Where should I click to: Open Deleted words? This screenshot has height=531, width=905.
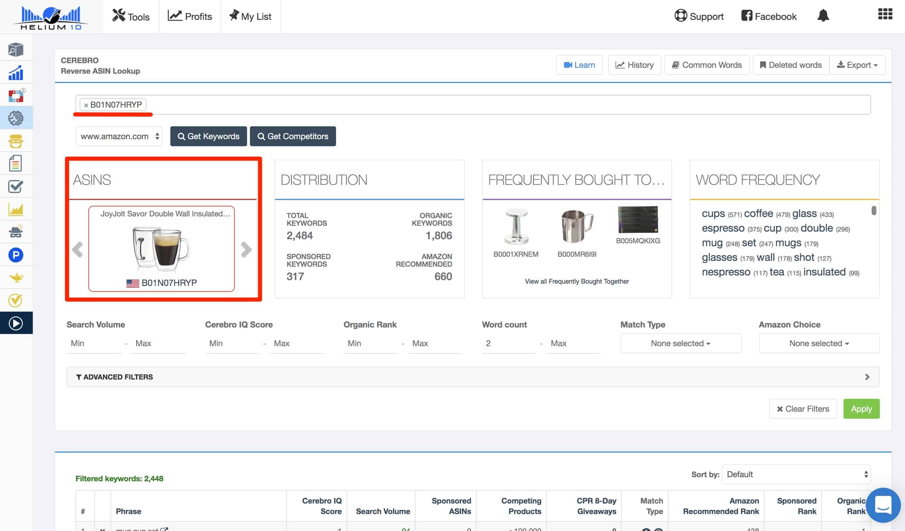791,65
